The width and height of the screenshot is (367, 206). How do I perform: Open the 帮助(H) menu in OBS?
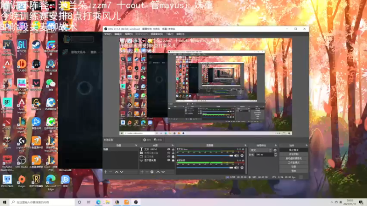pos(180,34)
